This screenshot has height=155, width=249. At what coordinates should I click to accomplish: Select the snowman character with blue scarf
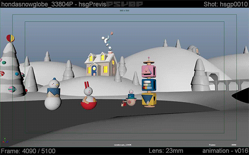53,94
